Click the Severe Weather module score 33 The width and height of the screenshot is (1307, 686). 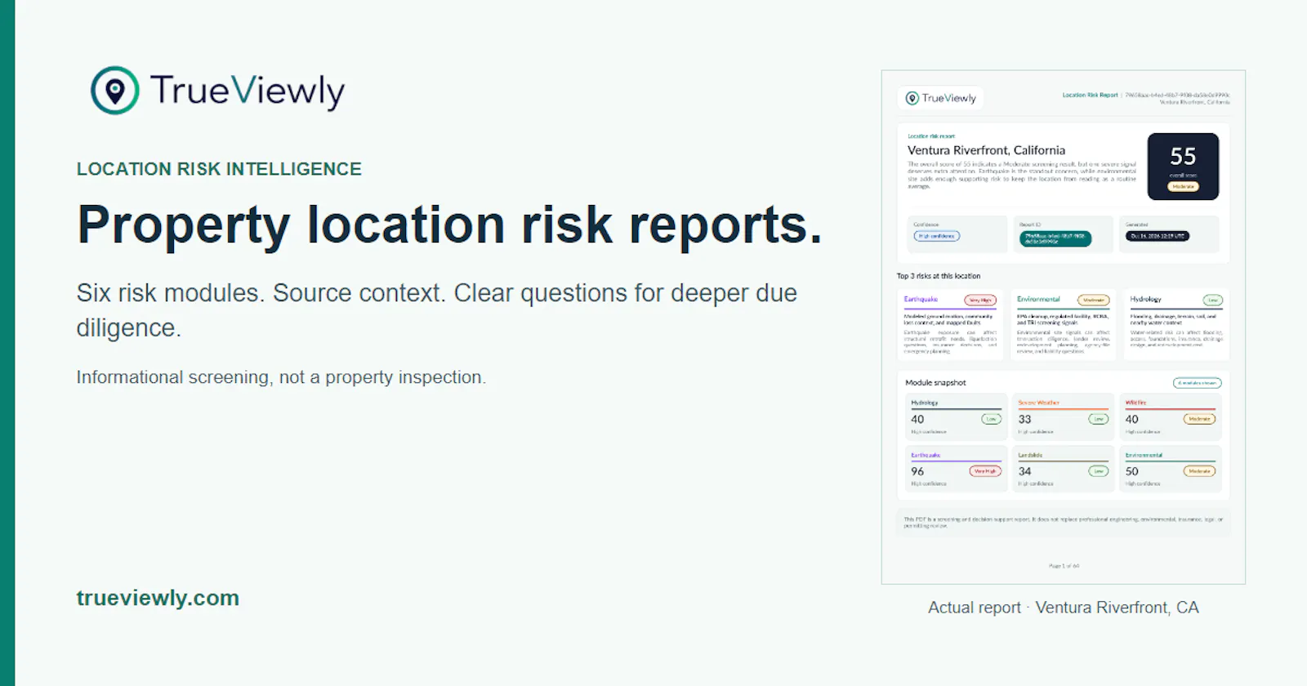[1024, 419]
